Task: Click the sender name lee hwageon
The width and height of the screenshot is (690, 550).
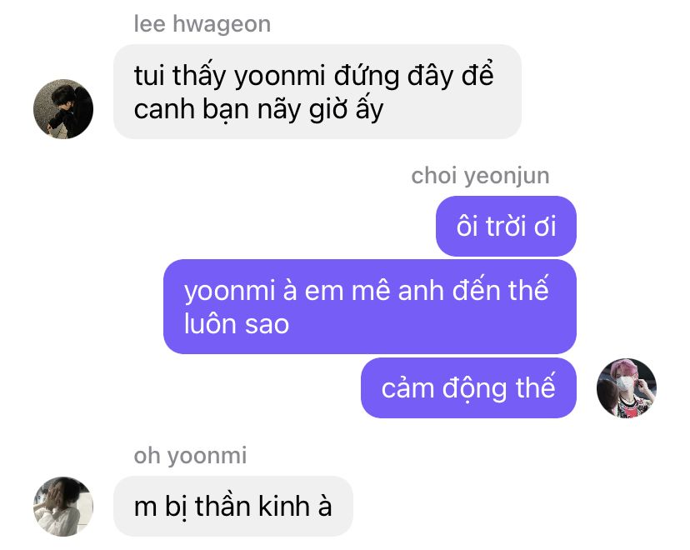Action: [202, 24]
